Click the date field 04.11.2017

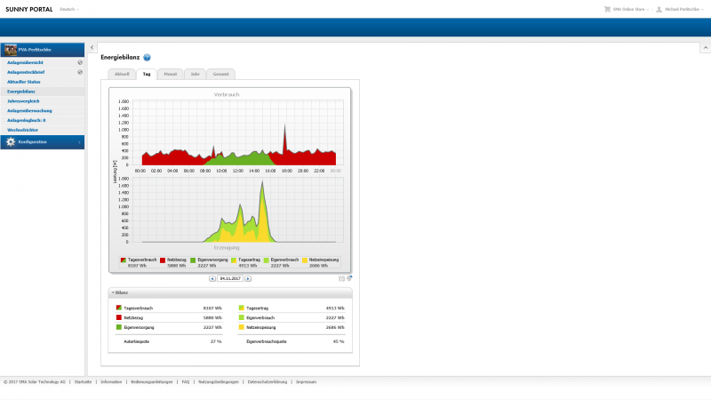(230, 278)
